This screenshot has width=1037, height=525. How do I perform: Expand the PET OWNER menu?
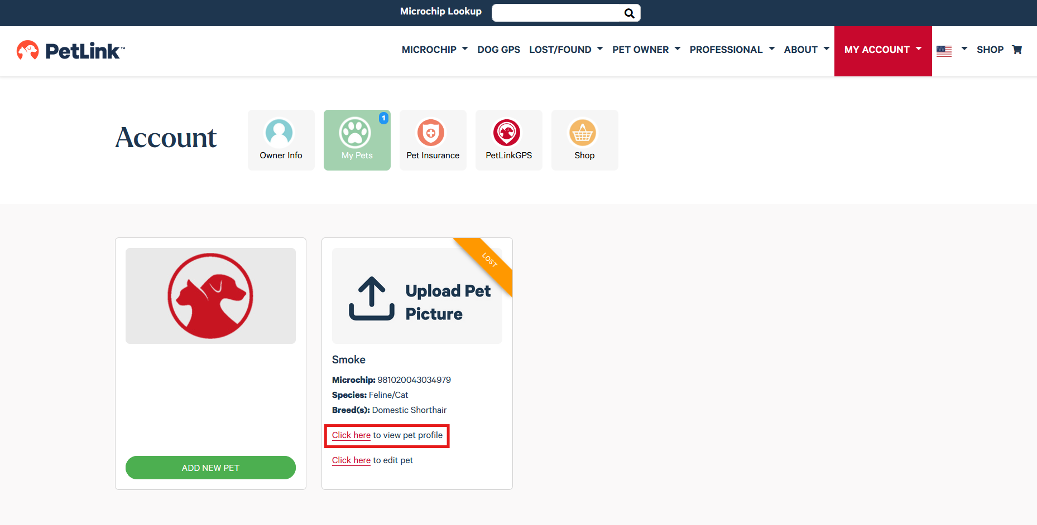646,50
